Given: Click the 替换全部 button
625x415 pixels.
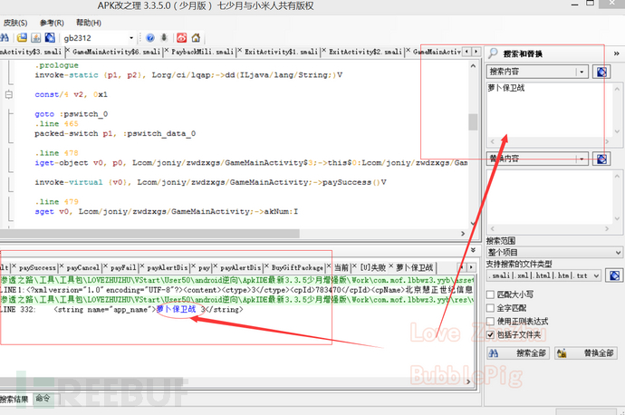Looking at the screenshot, I should (x=586, y=353).
